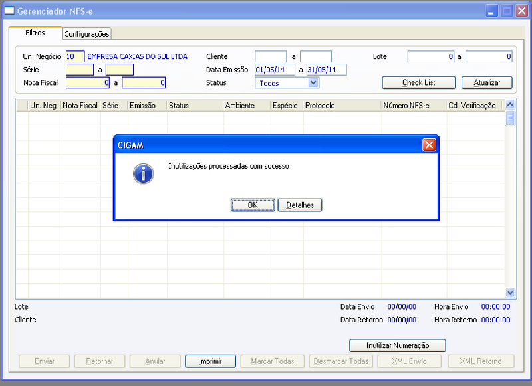
Task: Click the Hora Envio value 00:00:00
Action: (x=495, y=307)
